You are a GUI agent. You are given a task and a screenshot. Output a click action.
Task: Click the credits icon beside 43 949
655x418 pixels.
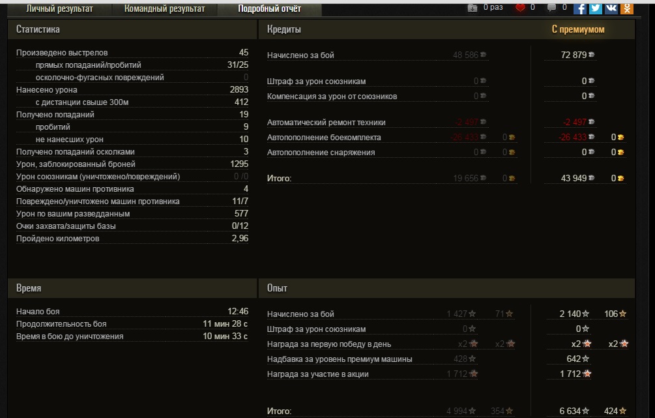pos(592,178)
